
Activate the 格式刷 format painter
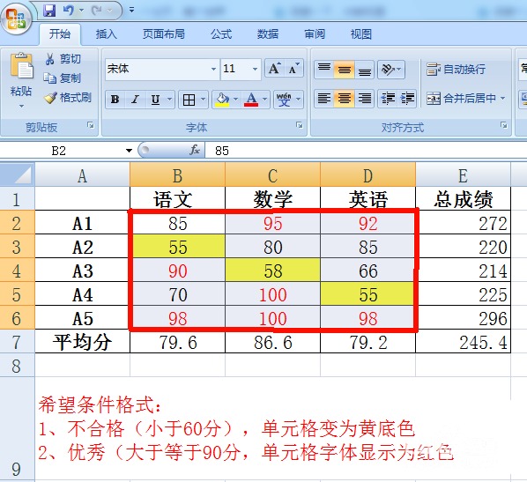[68, 98]
